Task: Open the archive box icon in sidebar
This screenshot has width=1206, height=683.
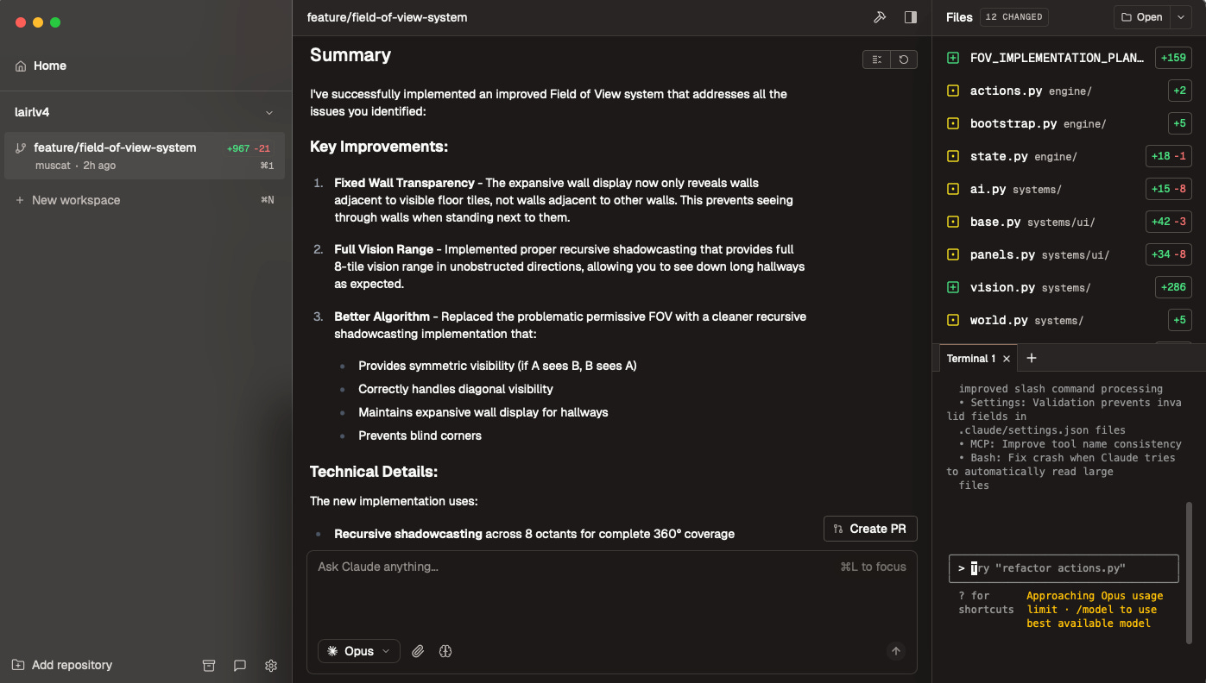Action: 208,665
